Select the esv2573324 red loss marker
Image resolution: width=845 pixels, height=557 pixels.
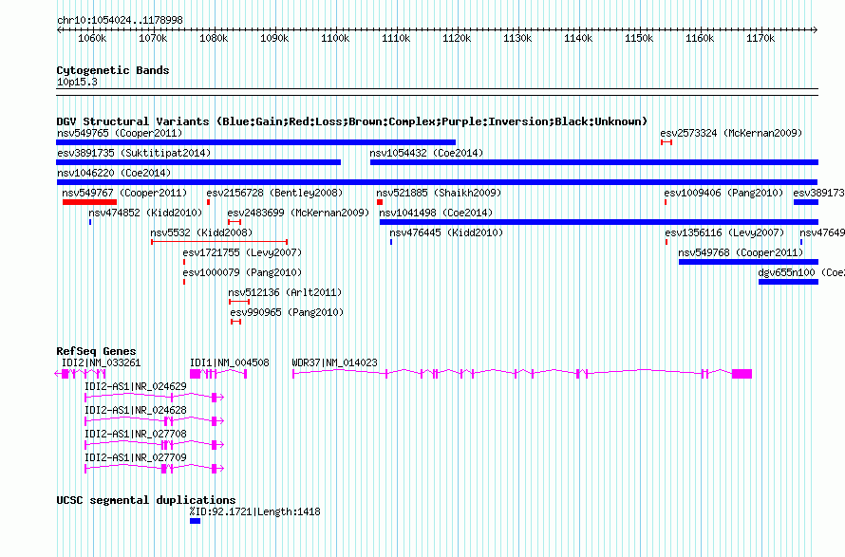667,142
